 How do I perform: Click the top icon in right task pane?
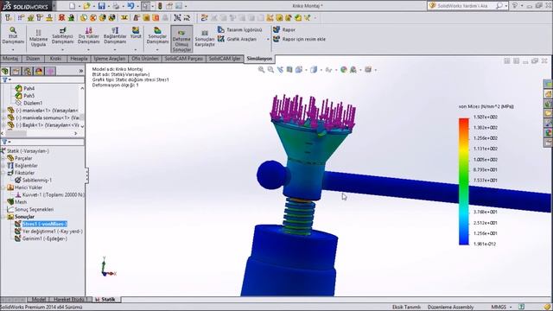548,84
